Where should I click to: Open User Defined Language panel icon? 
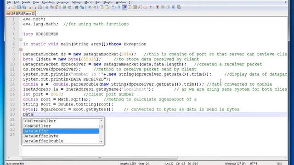point(130,7)
